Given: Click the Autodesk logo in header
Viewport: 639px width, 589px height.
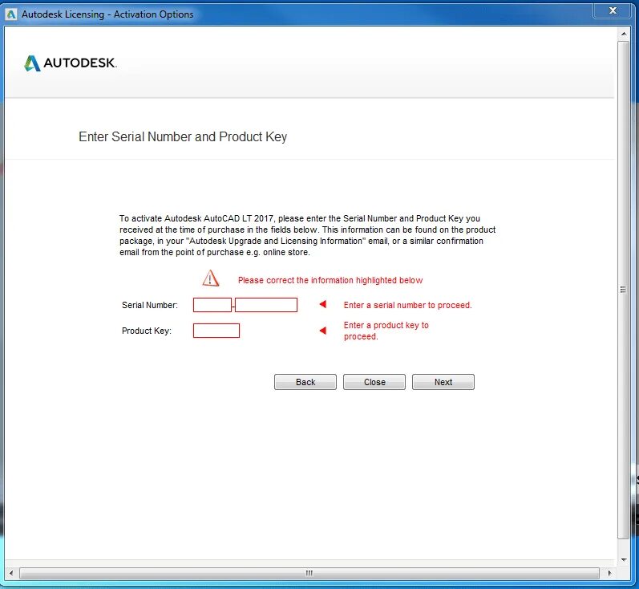Looking at the screenshot, I should click(70, 63).
